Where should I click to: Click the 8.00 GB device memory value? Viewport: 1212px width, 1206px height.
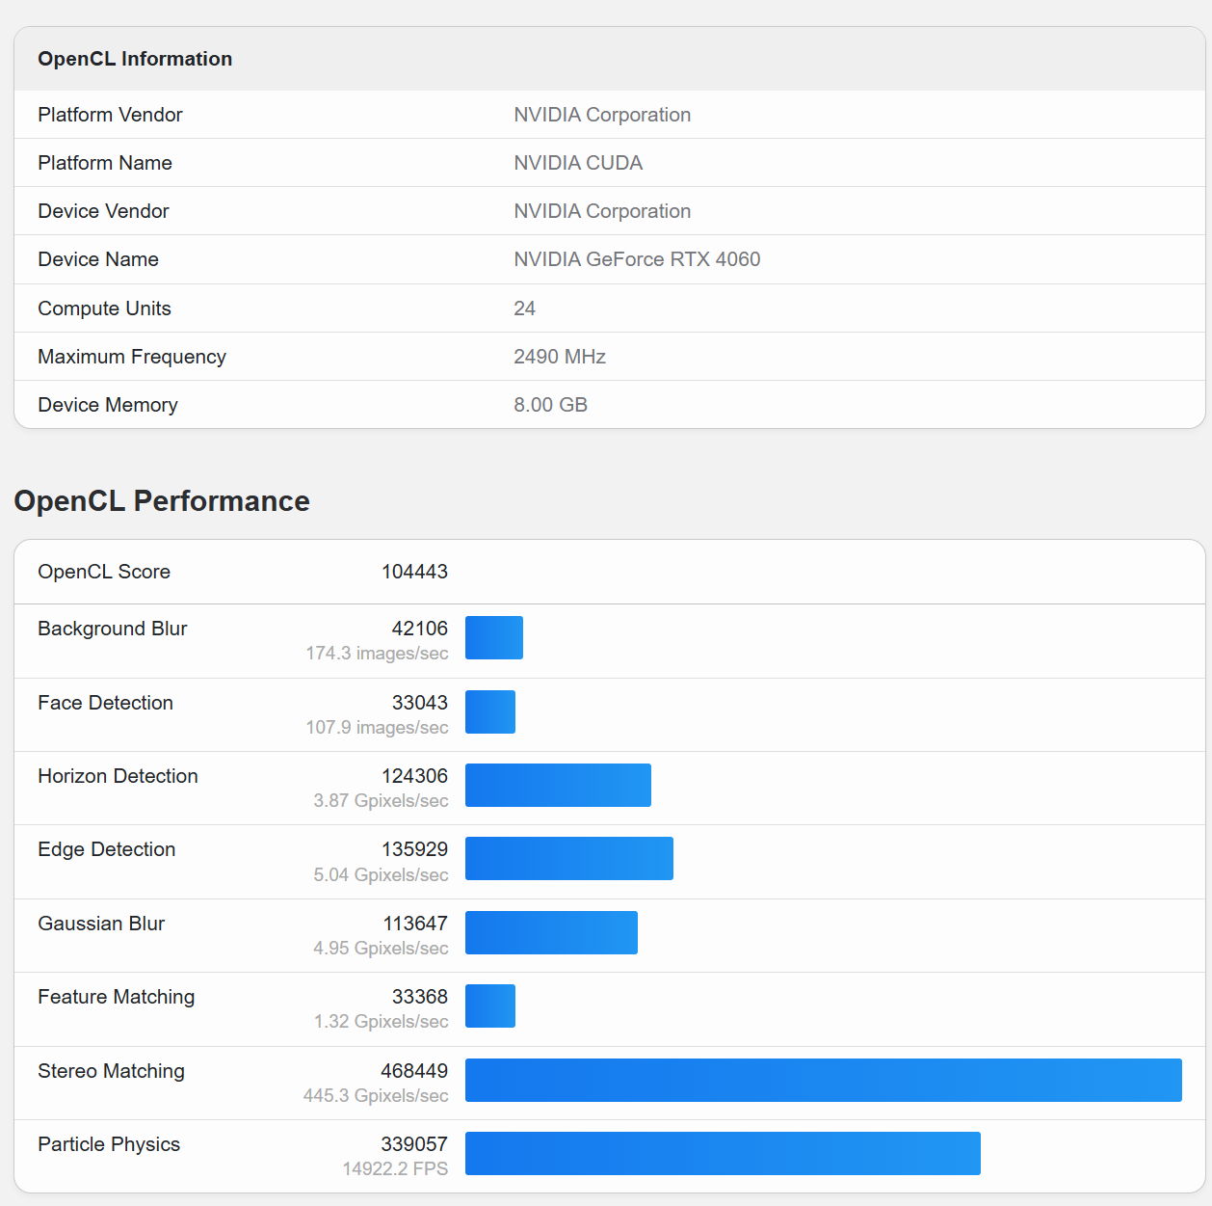pos(550,405)
